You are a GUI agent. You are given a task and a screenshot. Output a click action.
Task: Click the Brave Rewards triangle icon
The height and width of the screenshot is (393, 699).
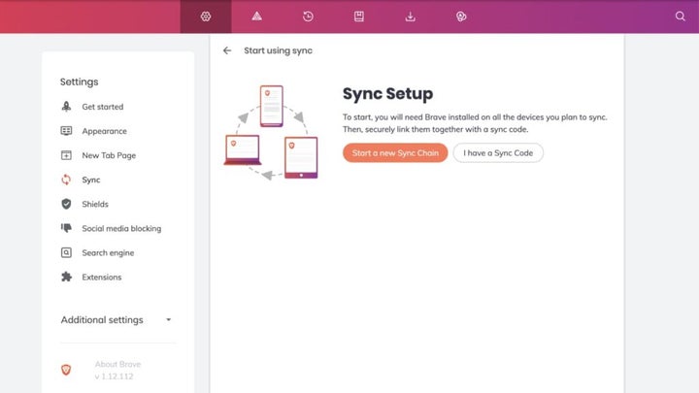click(256, 16)
